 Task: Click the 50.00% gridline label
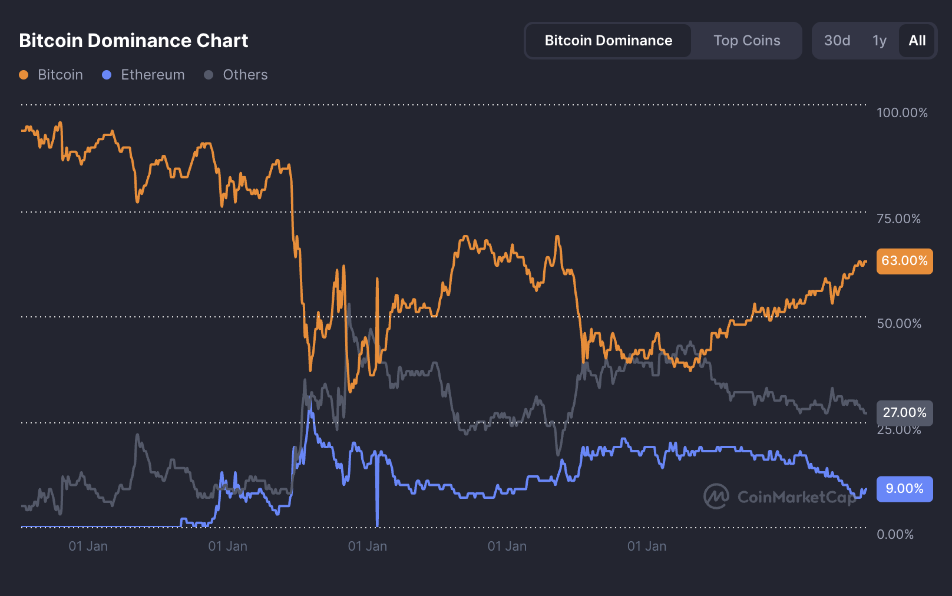point(898,323)
